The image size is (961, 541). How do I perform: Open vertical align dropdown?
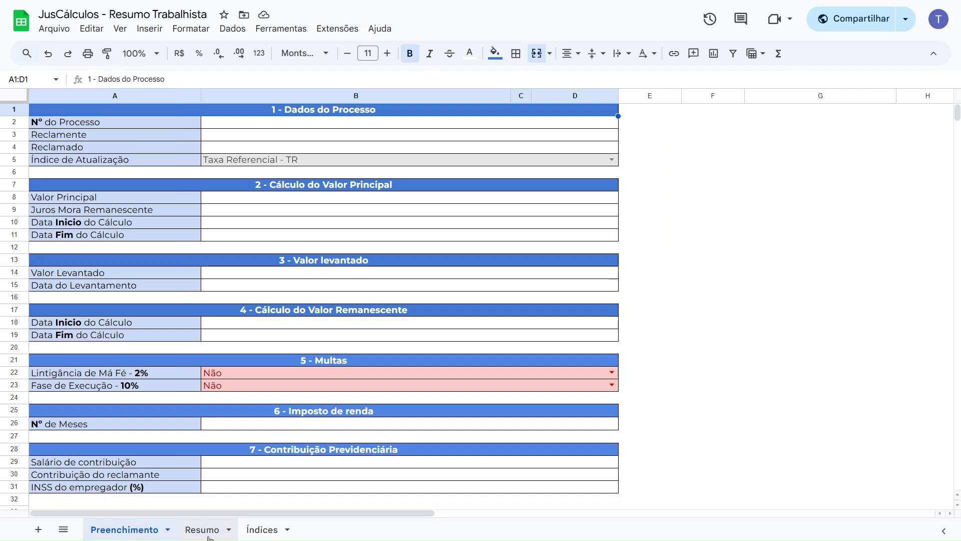coord(597,53)
